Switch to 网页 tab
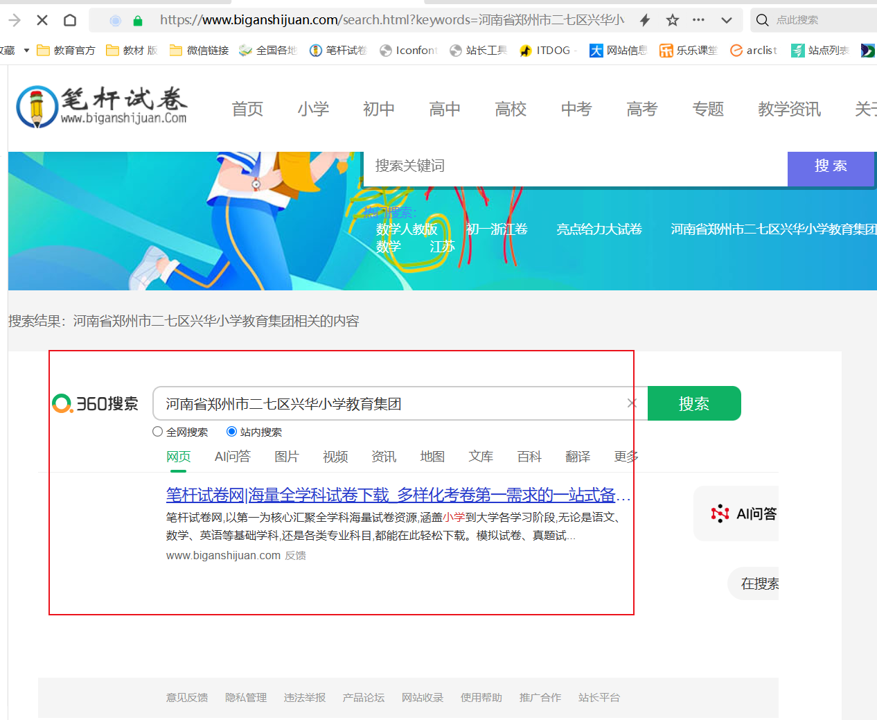Image resolution: width=877 pixels, height=720 pixels. (179, 457)
